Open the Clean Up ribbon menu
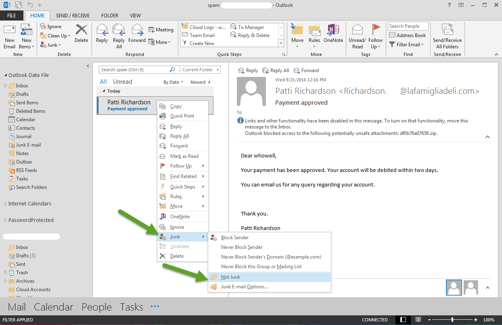This screenshot has height=325, width=502. pyautogui.click(x=56, y=36)
